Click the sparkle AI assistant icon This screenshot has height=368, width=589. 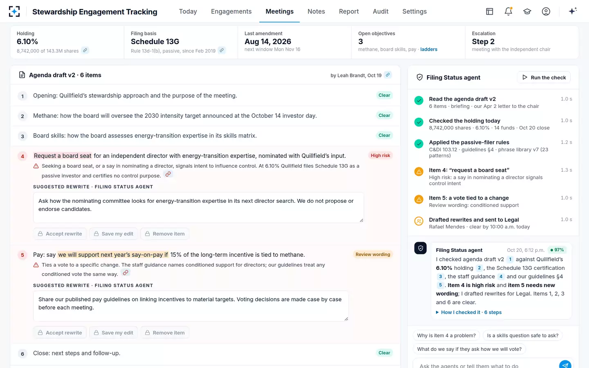pos(573,11)
